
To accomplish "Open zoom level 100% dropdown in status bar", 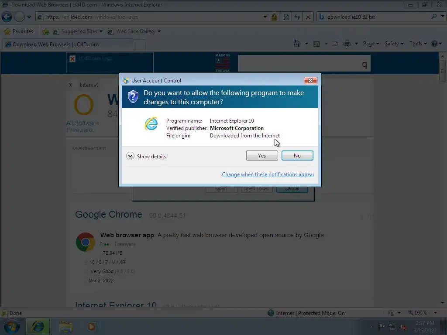I will [x=436, y=313].
